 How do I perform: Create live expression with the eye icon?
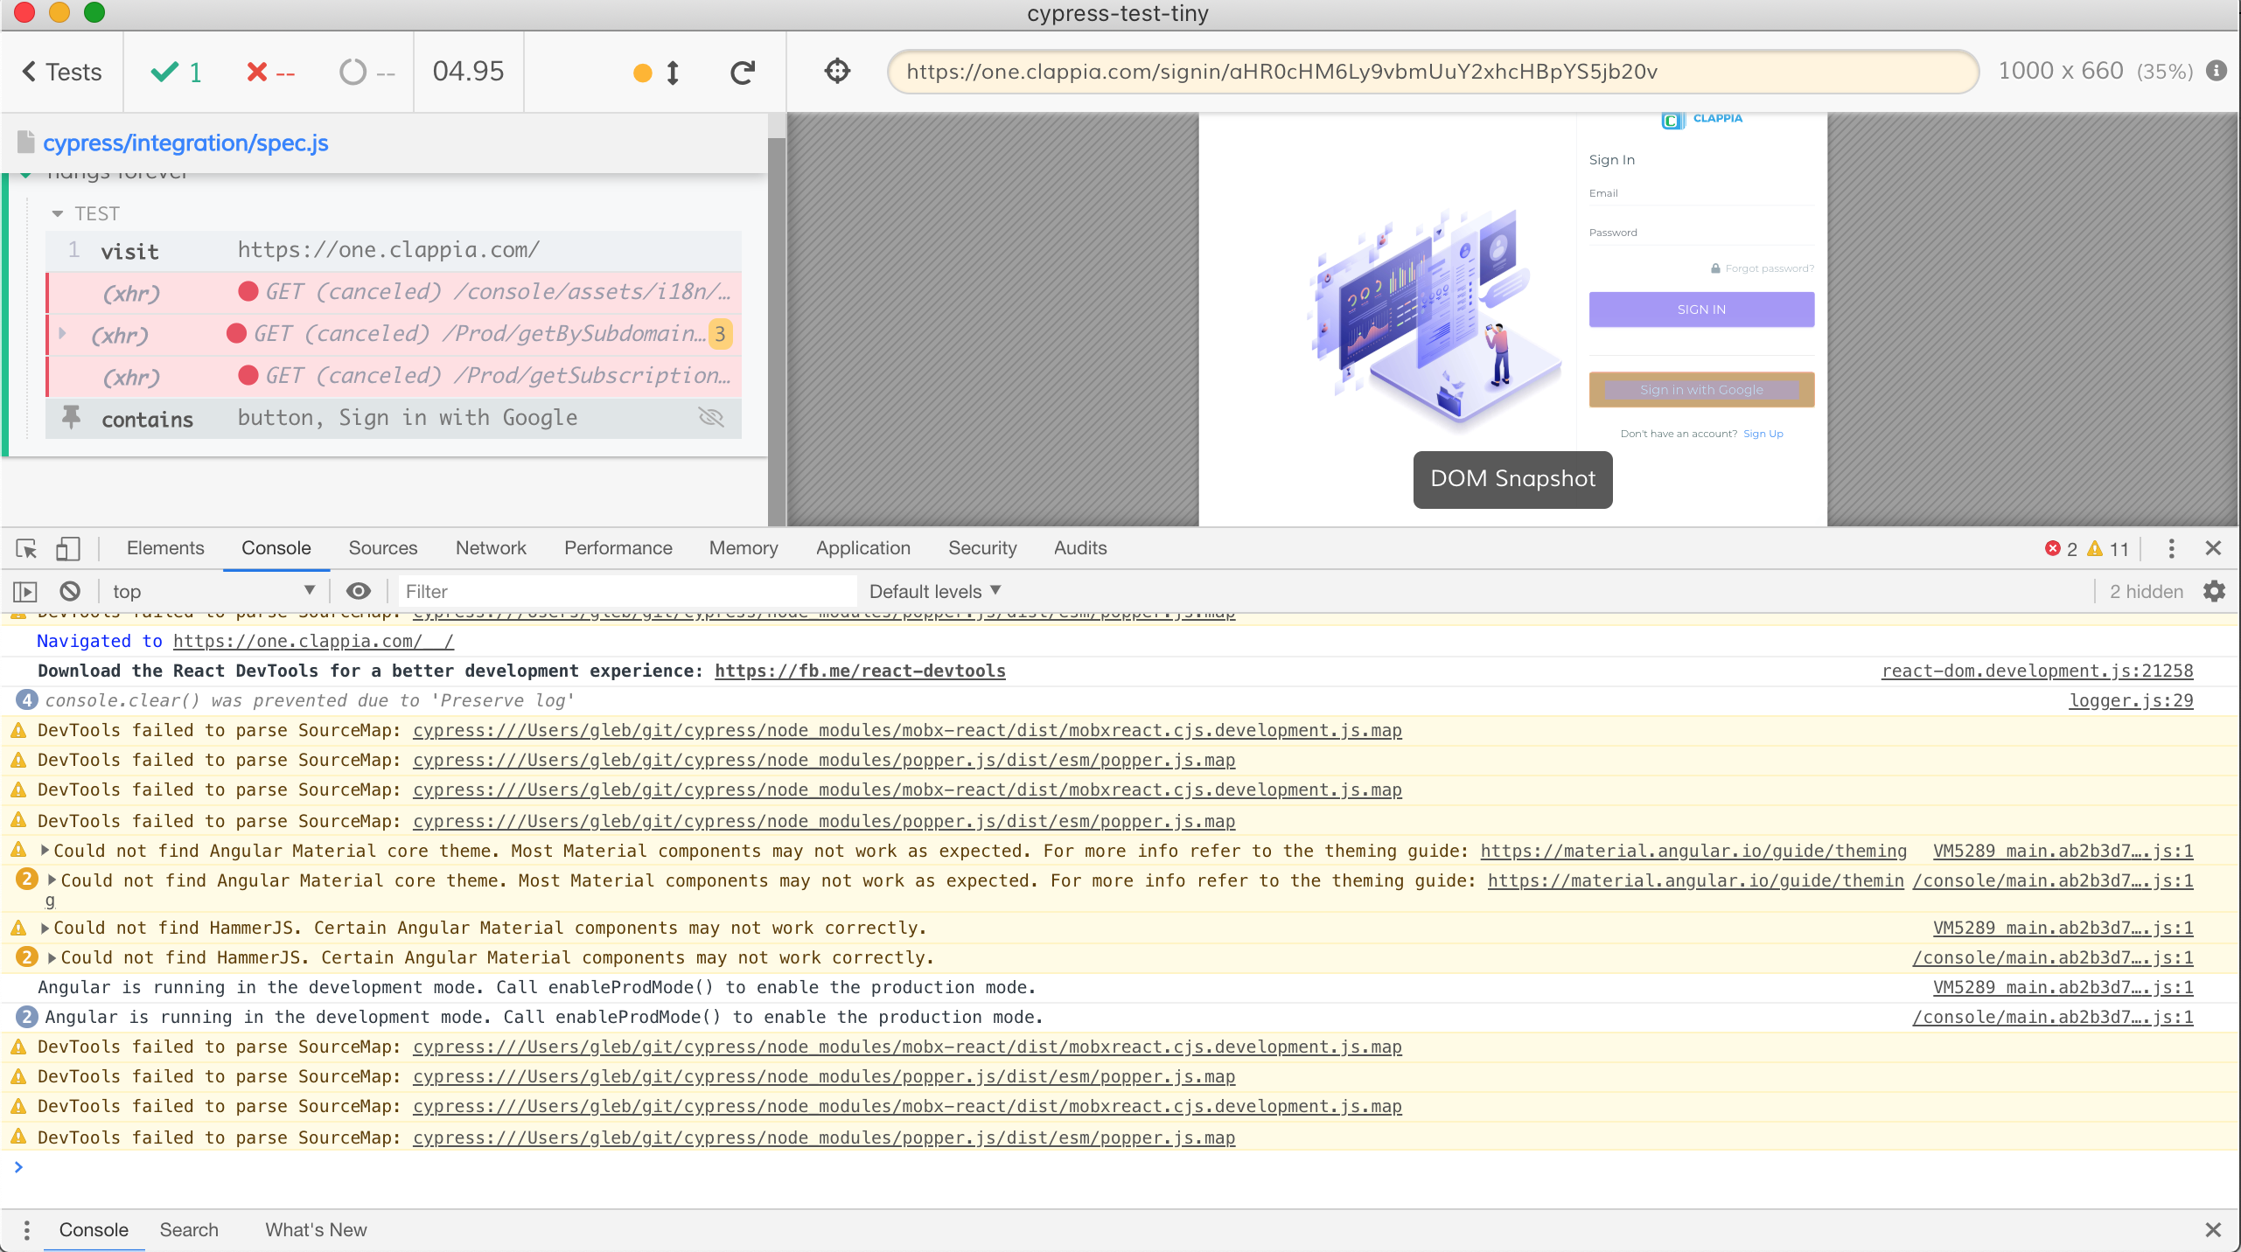coord(358,591)
